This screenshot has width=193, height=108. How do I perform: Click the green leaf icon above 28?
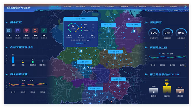coord(44,30)
